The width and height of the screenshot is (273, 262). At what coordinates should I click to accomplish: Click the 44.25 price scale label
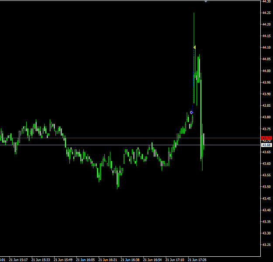(x=266, y=13)
